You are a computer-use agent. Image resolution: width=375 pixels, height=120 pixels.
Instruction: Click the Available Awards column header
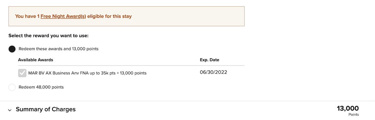pyautogui.click(x=36, y=60)
